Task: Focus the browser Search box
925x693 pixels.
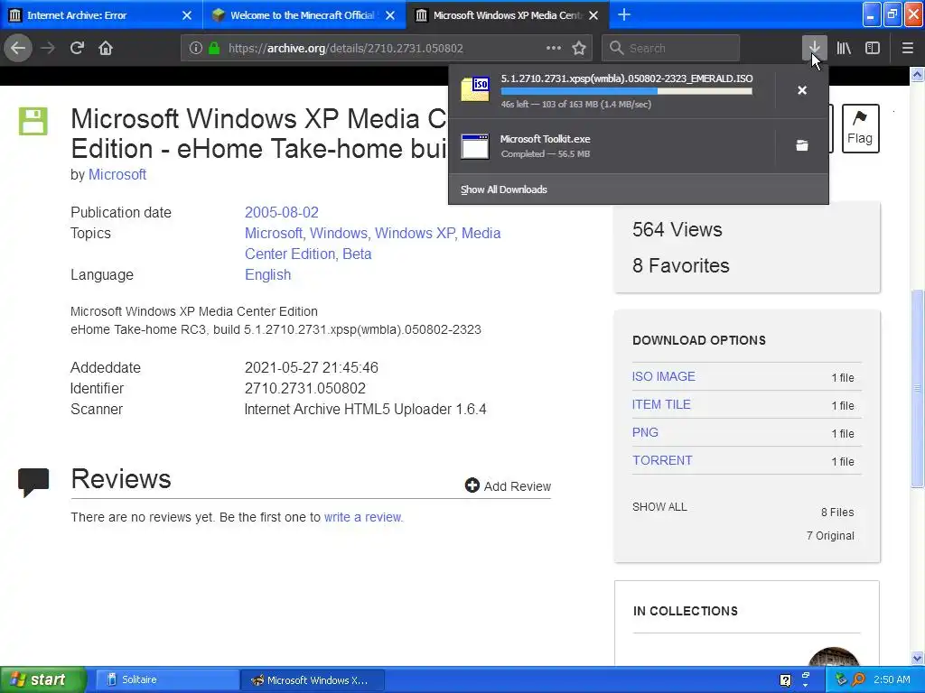Action: point(671,48)
